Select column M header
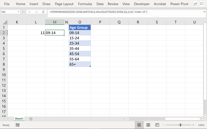The image size is (207, 129). [x=55, y=22]
